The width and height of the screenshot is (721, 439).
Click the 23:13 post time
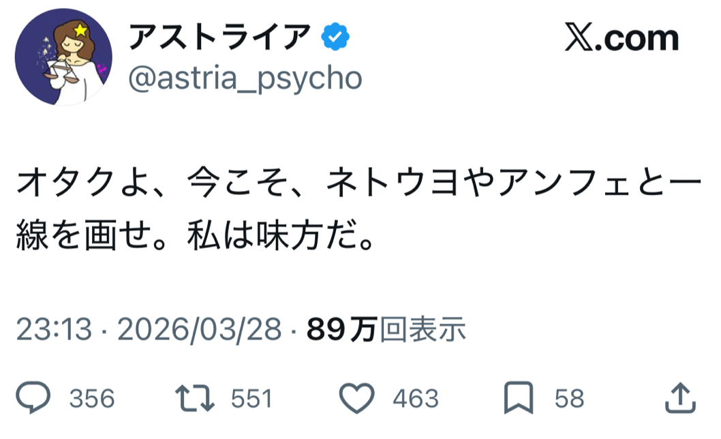coord(53,331)
